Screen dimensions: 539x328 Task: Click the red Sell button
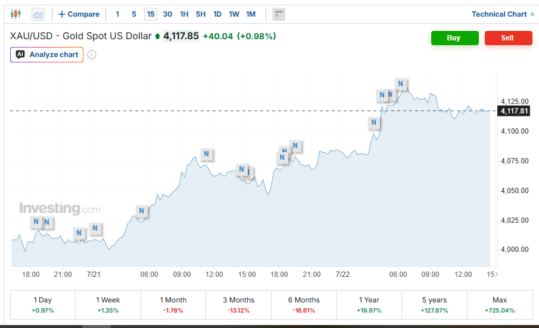(509, 38)
